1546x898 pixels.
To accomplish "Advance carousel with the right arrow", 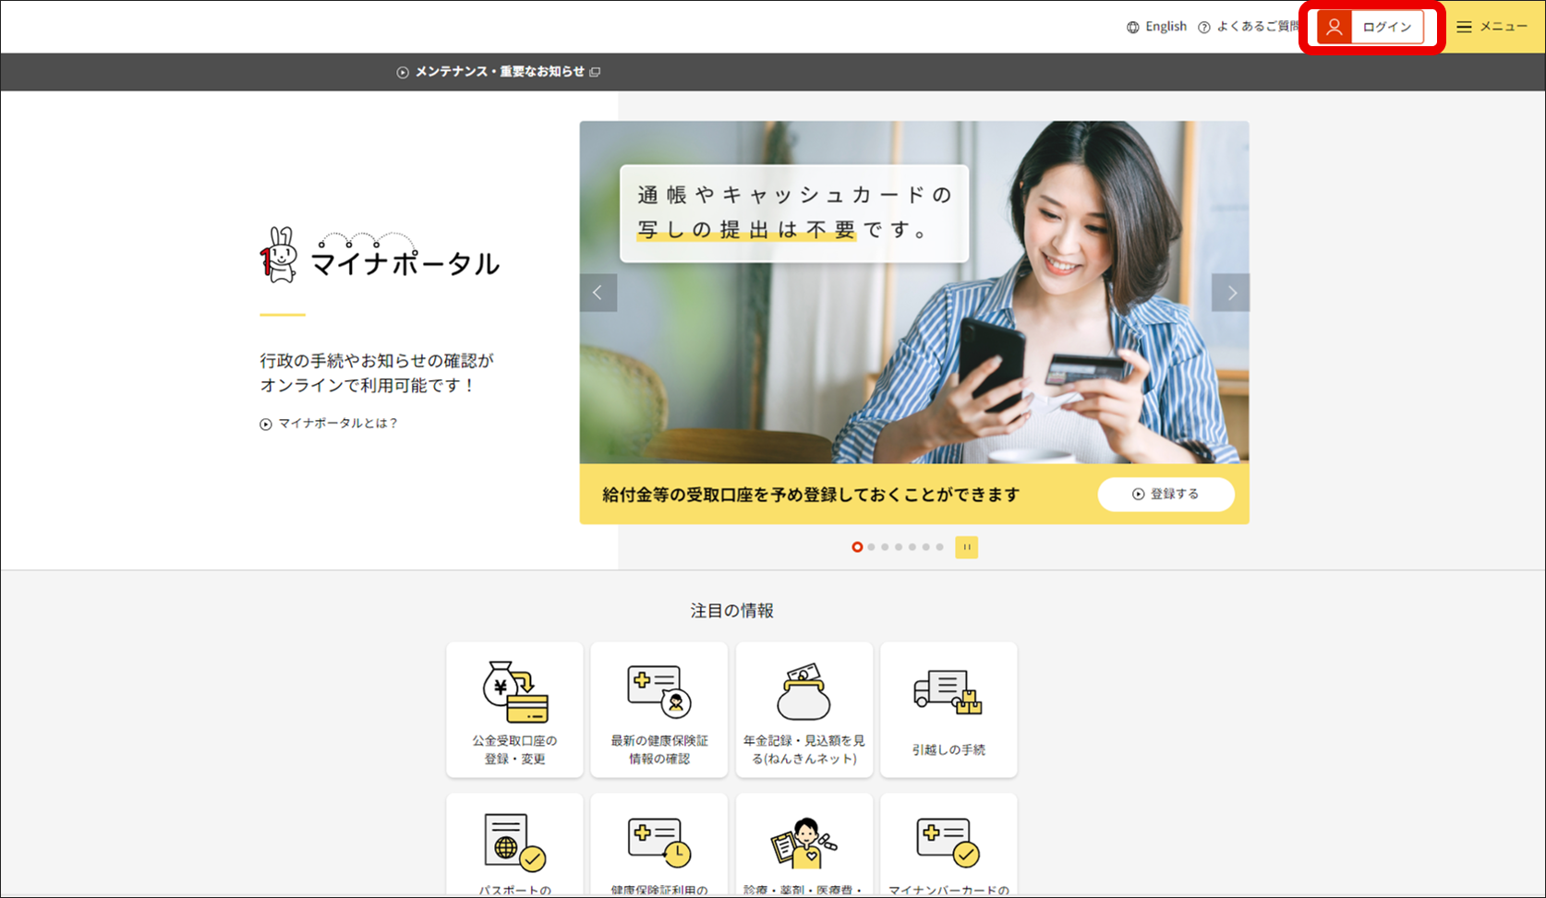I will click(x=1230, y=293).
